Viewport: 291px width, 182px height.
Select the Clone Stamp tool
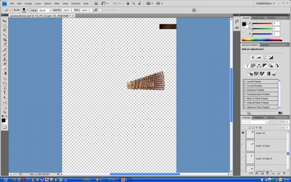(4, 59)
